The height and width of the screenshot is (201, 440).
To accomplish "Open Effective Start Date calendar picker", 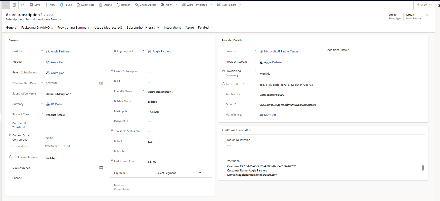I will pyautogui.click(x=101, y=83).
